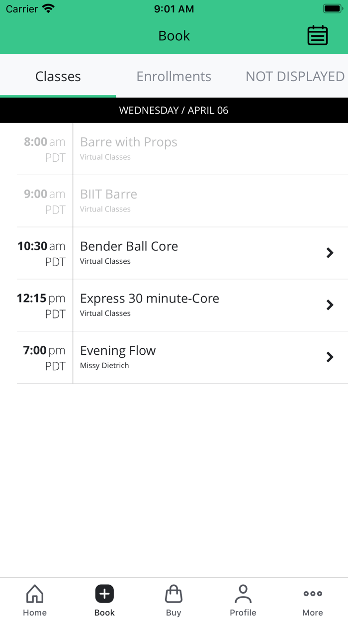
Task: Expand the Express 30 minute-Core class
Action: point(330,305)
